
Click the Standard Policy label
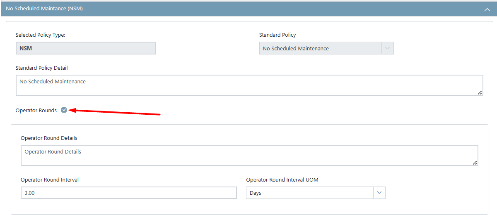pos(277,35)
